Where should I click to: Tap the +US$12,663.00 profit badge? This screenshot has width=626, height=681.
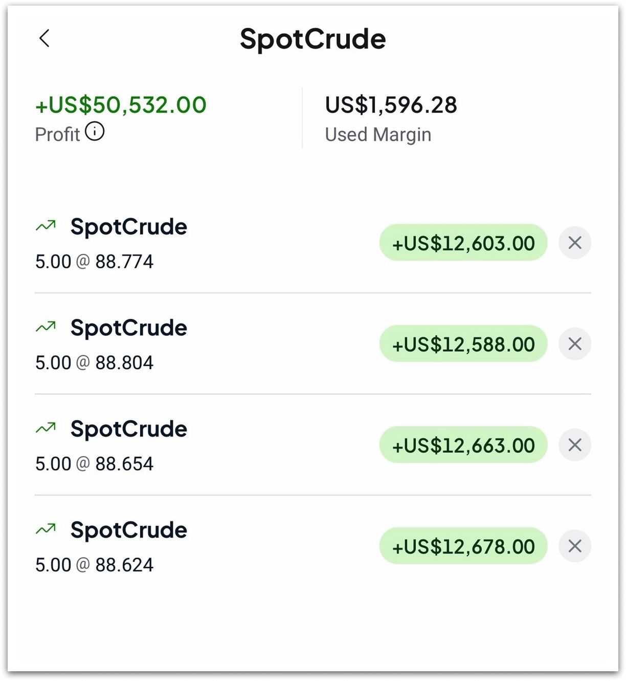pos(463,445)
